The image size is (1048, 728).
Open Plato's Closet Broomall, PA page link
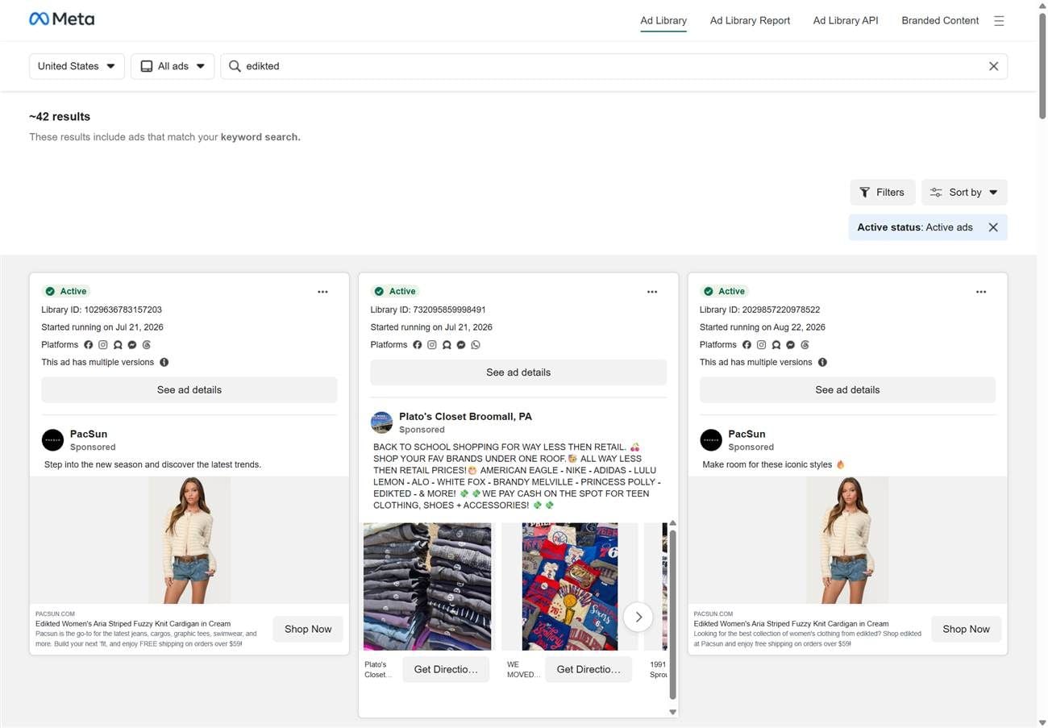[x=465, y=417]
